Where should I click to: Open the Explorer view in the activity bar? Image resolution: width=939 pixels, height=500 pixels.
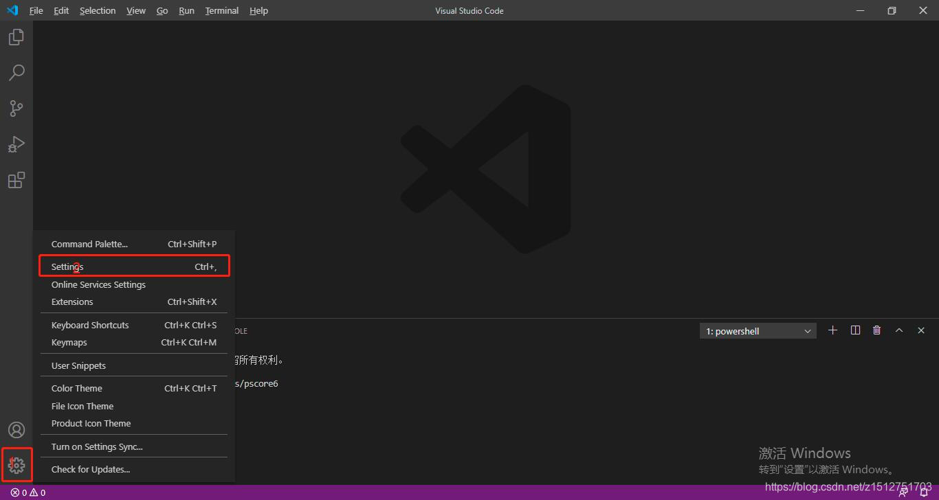point(16,37)
